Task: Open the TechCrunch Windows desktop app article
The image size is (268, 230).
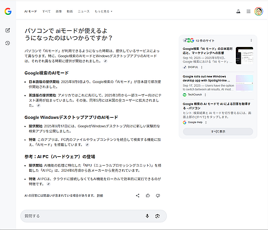Action: [207, 78]
